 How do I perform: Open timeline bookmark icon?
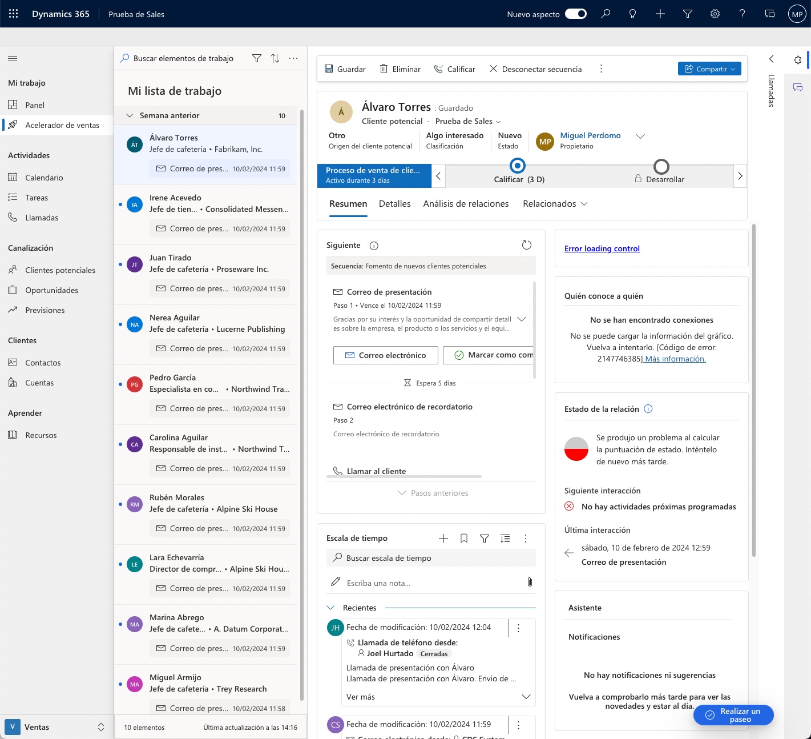(464, 538)
